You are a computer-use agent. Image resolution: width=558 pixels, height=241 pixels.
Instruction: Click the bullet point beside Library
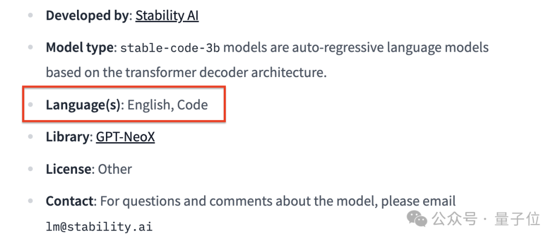coord(32,137)
